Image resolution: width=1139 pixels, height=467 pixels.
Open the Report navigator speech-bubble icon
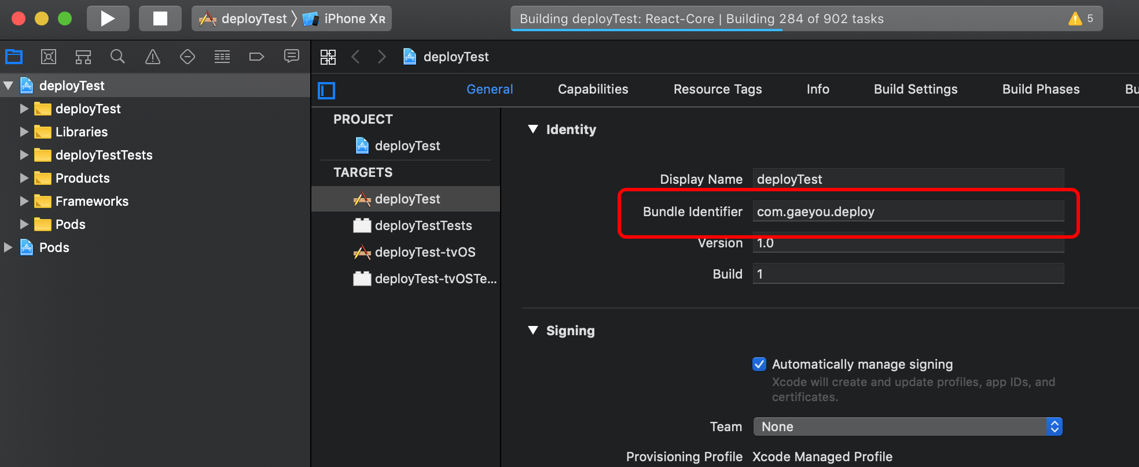(x=292, y=56)
